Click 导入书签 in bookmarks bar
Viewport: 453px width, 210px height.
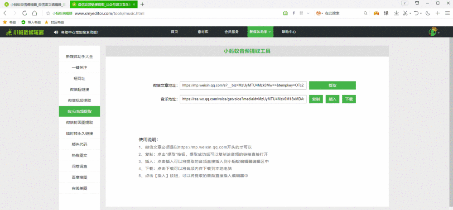[x=31, y=22]
